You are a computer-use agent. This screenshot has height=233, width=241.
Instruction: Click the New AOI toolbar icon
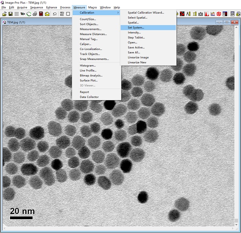[62, 14]
